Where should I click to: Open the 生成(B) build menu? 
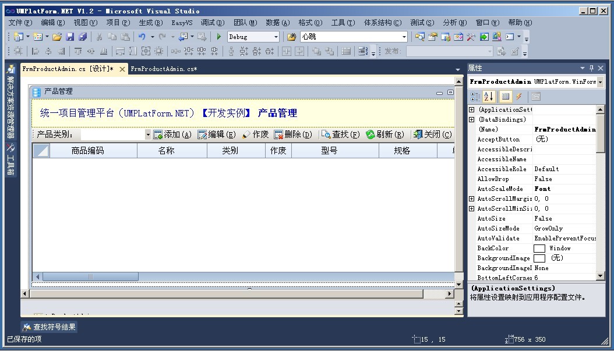[151, 23]
